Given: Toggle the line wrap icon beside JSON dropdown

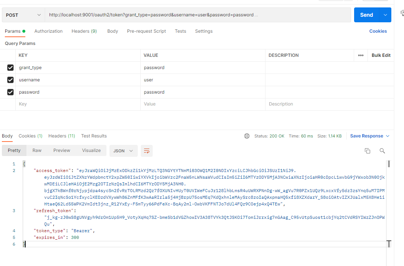Looking at the screenshot, I should click(x=146, y=151).
